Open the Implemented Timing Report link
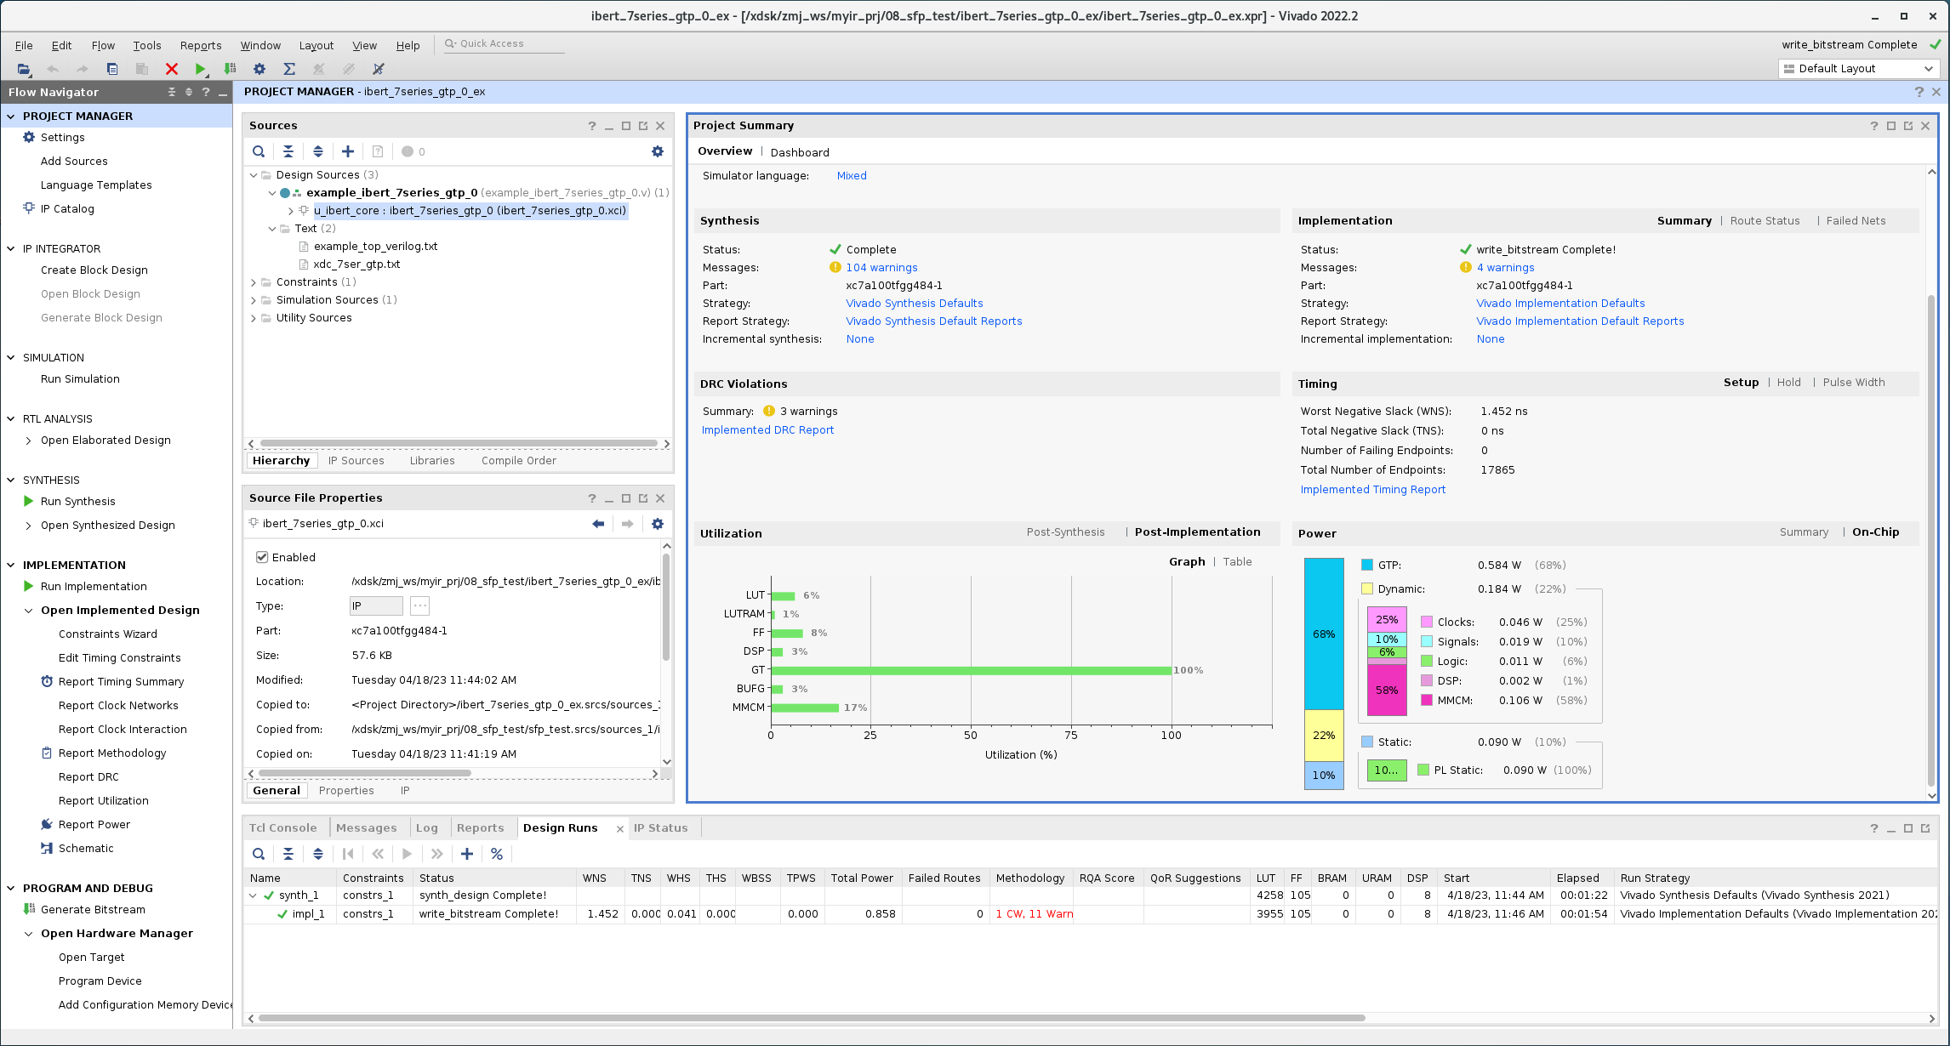The height and width of the screenshot is (1046, 1950). (x=1372, y=490)
